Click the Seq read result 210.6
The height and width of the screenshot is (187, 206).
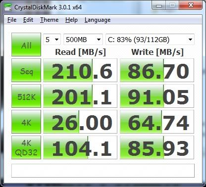pos(80,70)
